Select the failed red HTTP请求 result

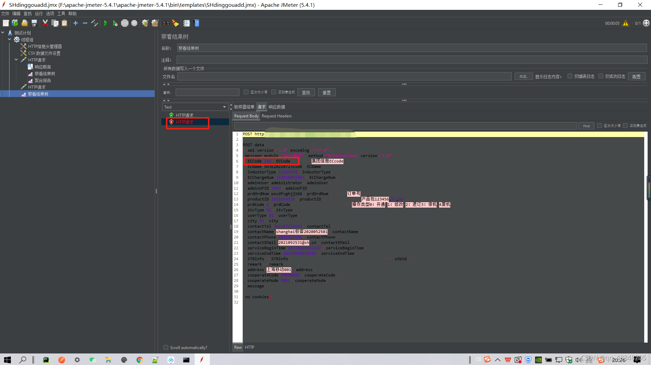184,122
